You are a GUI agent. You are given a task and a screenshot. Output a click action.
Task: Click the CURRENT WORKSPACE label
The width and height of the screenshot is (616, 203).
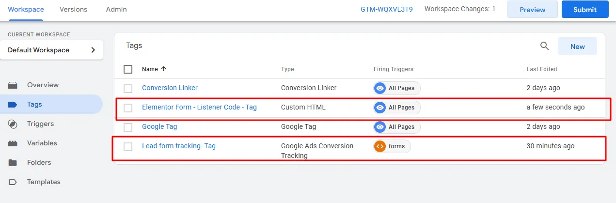(x=39, y=34)
